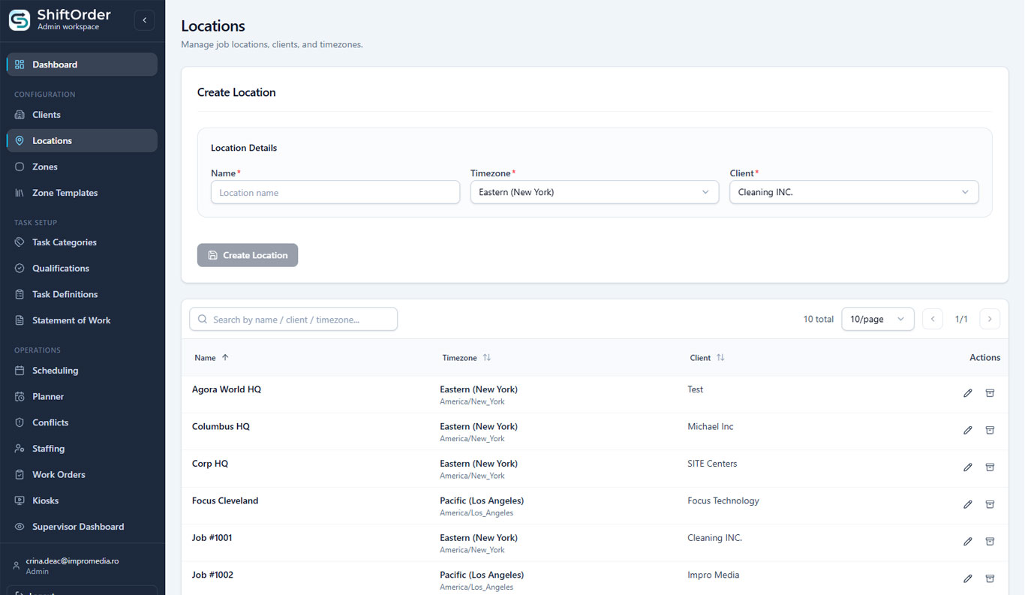Screen dimensions: 1025x595
Task: Open the Client dropdown
Action: [854, 192]
